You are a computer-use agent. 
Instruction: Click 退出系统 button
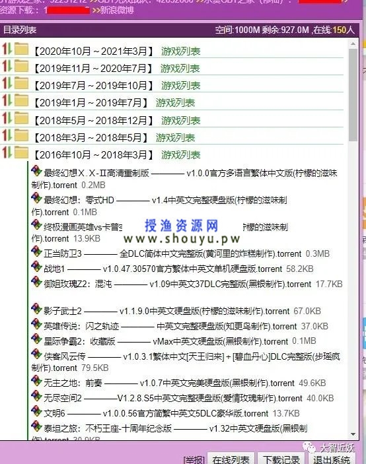pyautogui.click(x=332, y=459)
